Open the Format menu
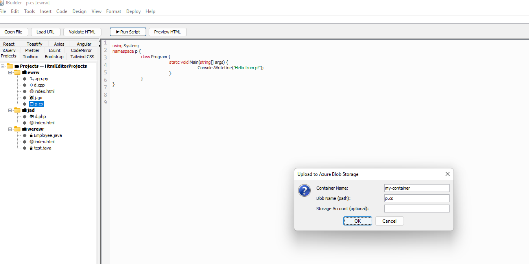The image size is (529, 264). coord(114,11)
